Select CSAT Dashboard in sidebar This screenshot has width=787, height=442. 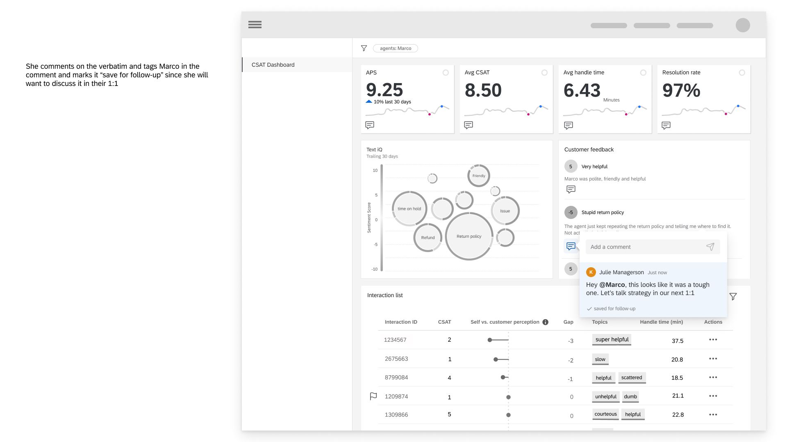(x=273, y=65)
